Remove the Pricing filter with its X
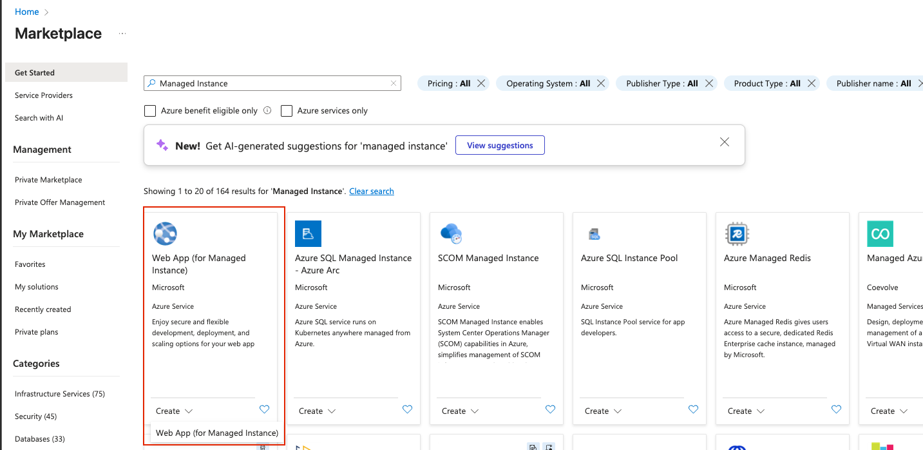This screenshot has width=923, height=450. [x=481, y=83]
